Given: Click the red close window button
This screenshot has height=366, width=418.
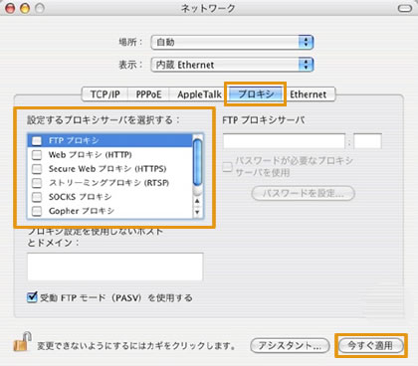Looking at the screenshot, I should (11, 9).
